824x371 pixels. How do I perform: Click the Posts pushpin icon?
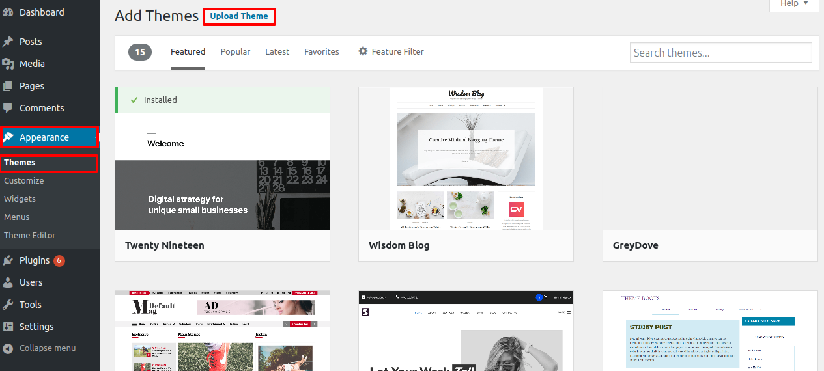8,42
